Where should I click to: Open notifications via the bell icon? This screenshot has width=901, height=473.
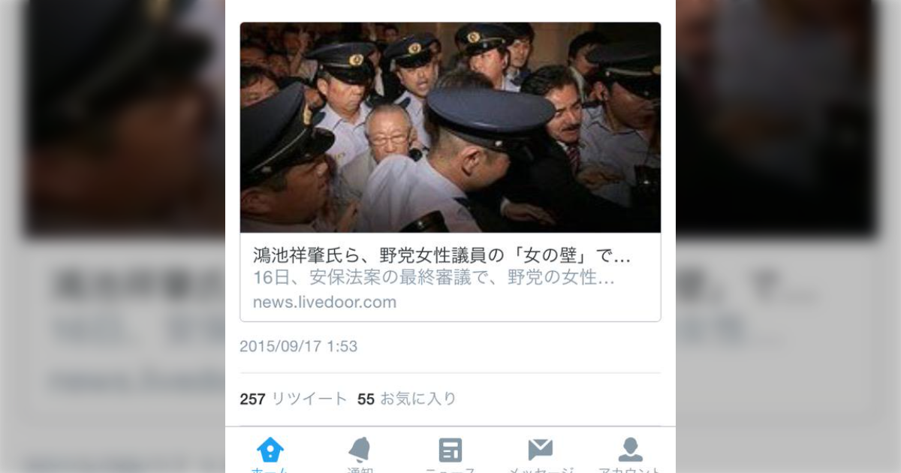[x=360, y=450]
